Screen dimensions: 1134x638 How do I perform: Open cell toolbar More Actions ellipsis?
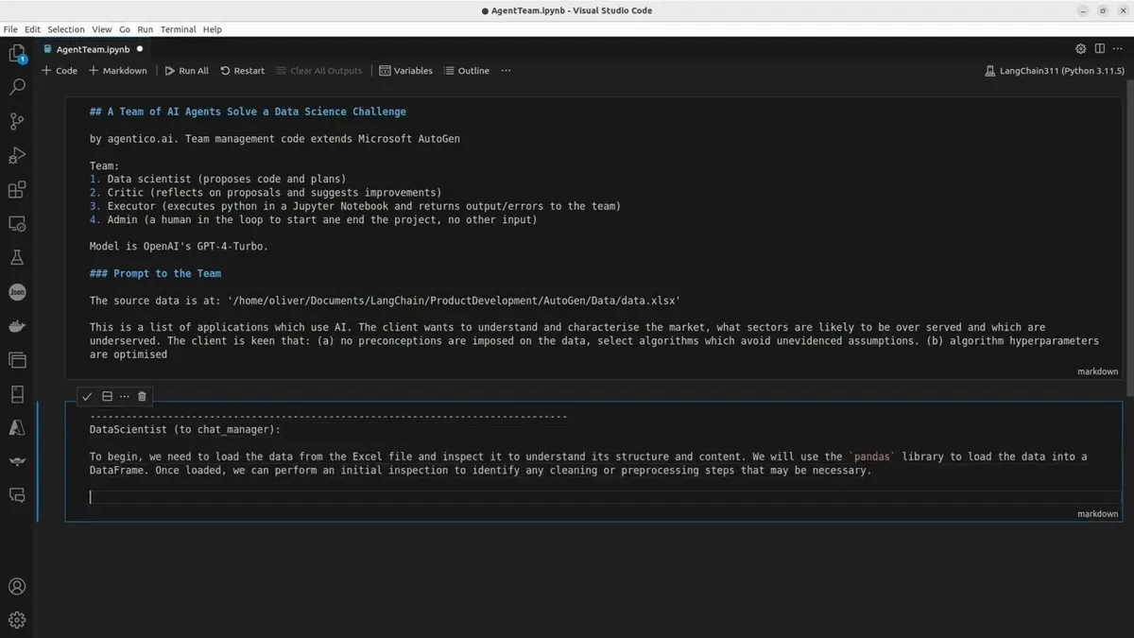point(124,396)
